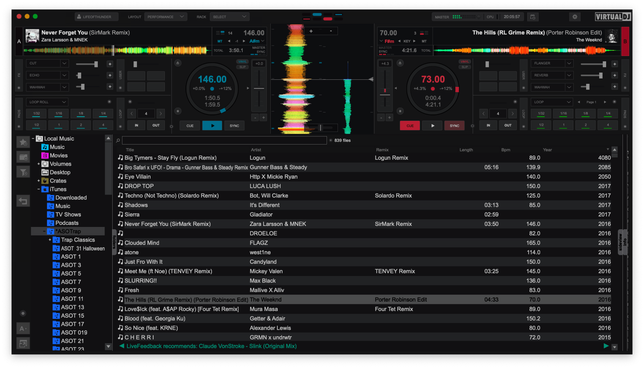Open the FLANGER effect dropdown

coord(552,63)
